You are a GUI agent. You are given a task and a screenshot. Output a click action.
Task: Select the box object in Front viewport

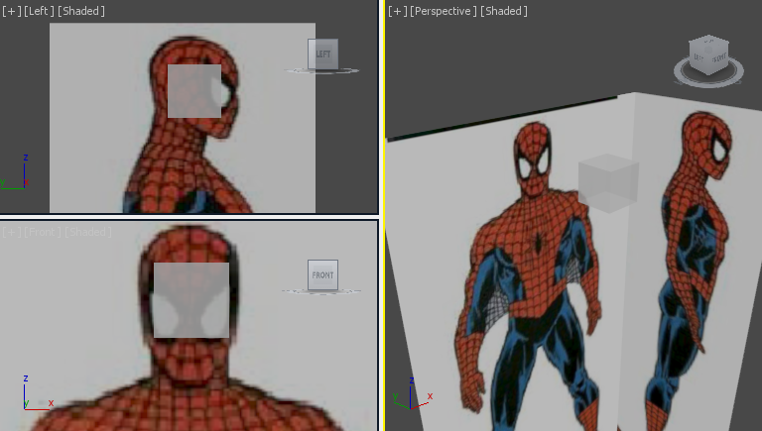191,300
